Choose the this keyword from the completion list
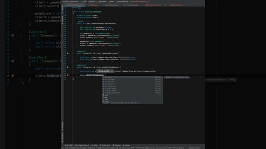Screen dimensions: 266x149 coord(132,99)
